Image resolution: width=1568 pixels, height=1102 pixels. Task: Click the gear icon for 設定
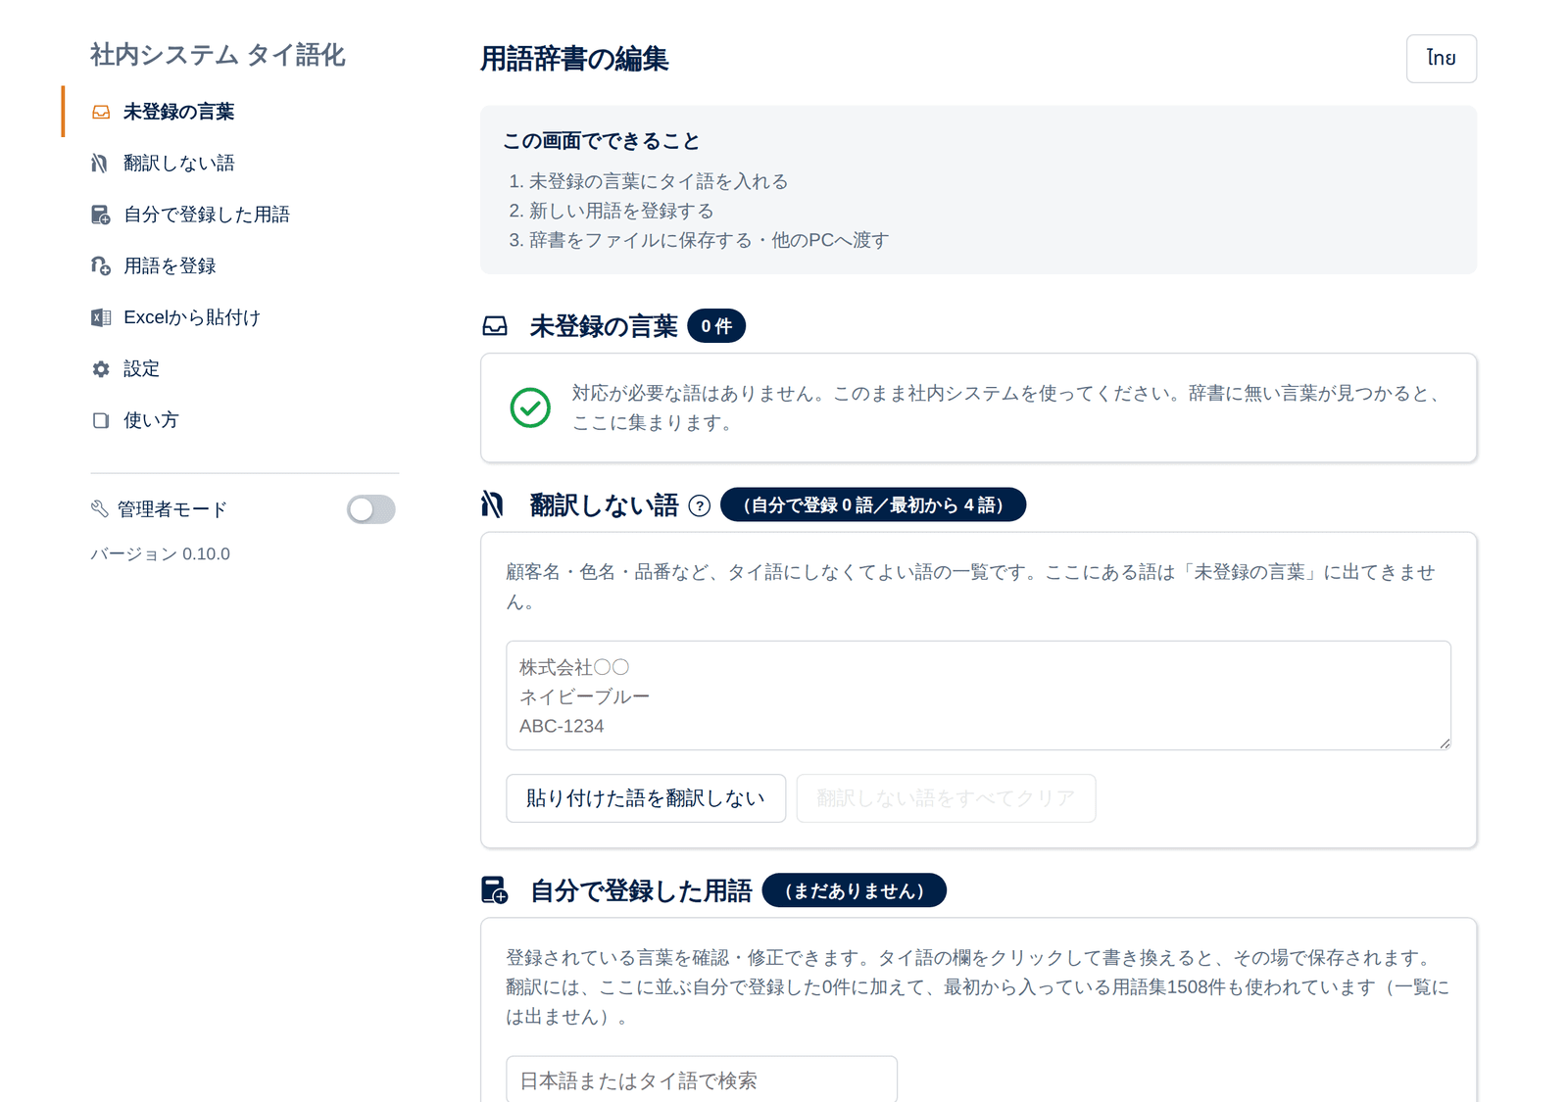pos(101,369)
